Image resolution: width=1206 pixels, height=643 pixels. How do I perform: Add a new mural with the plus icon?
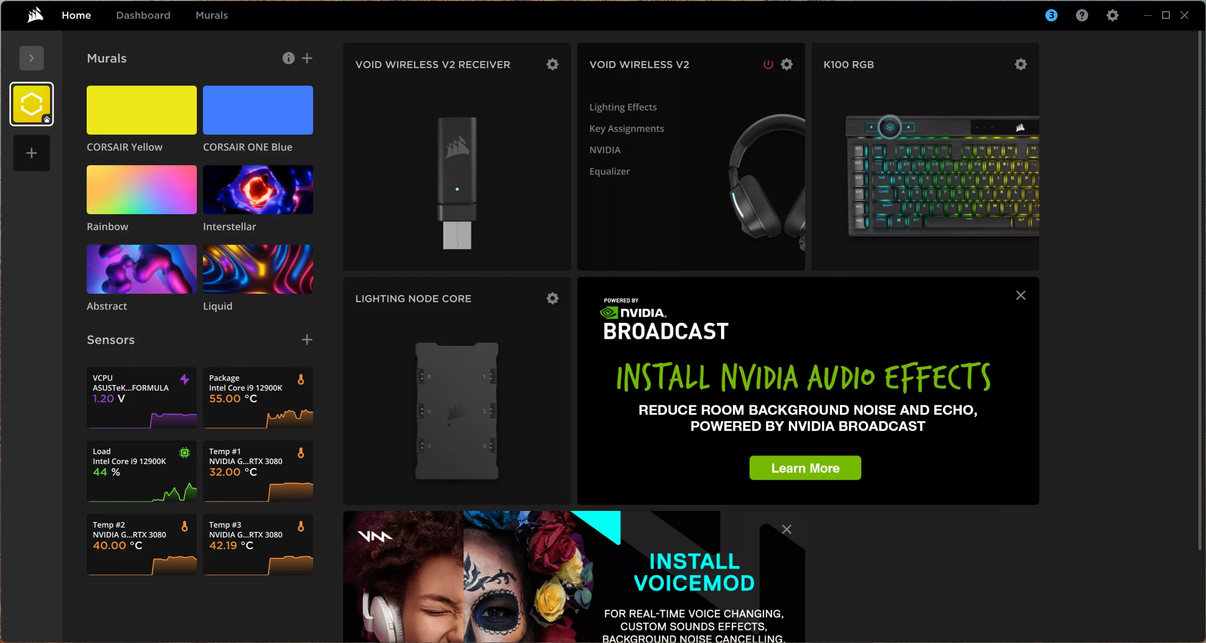[x=307, y=58]
